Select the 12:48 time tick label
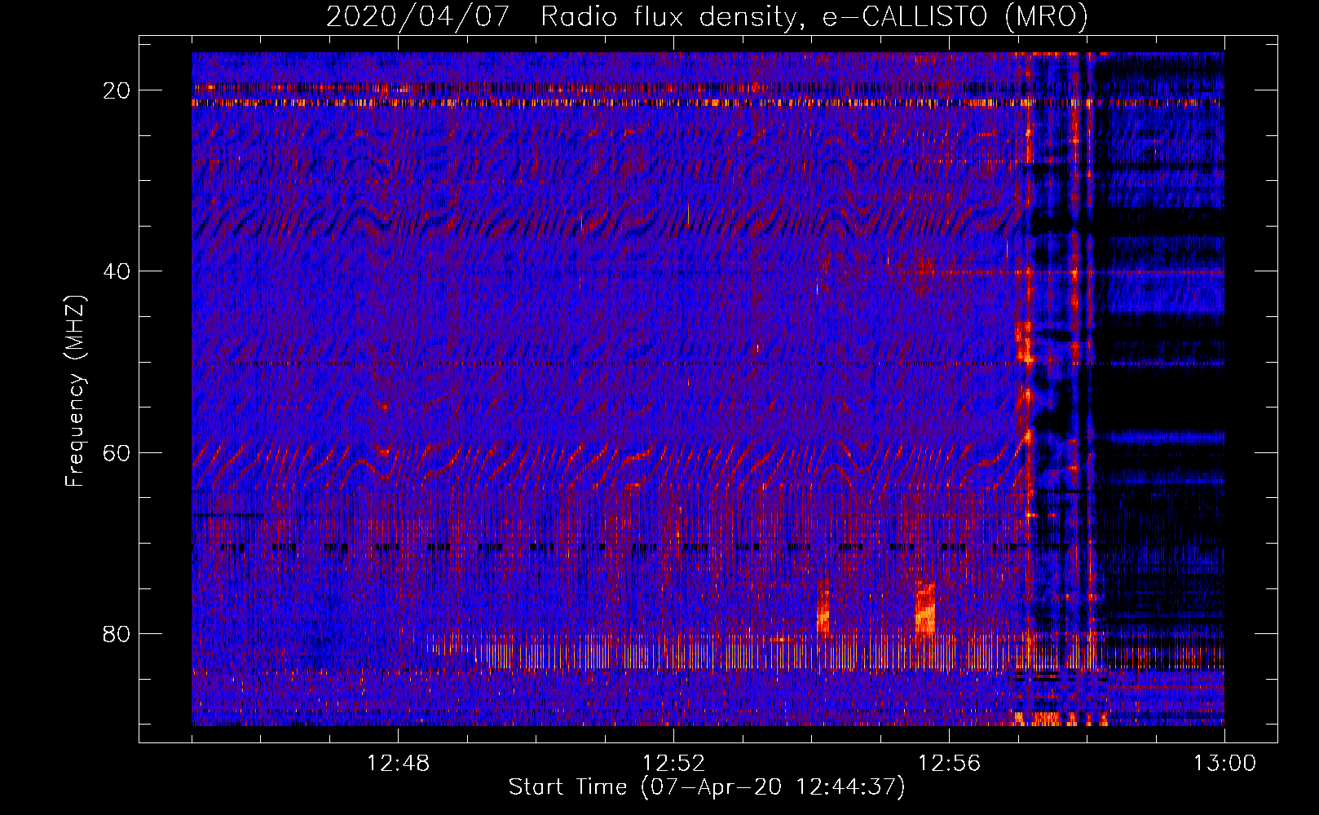1319x815 pixels. (x=398, y=764)
